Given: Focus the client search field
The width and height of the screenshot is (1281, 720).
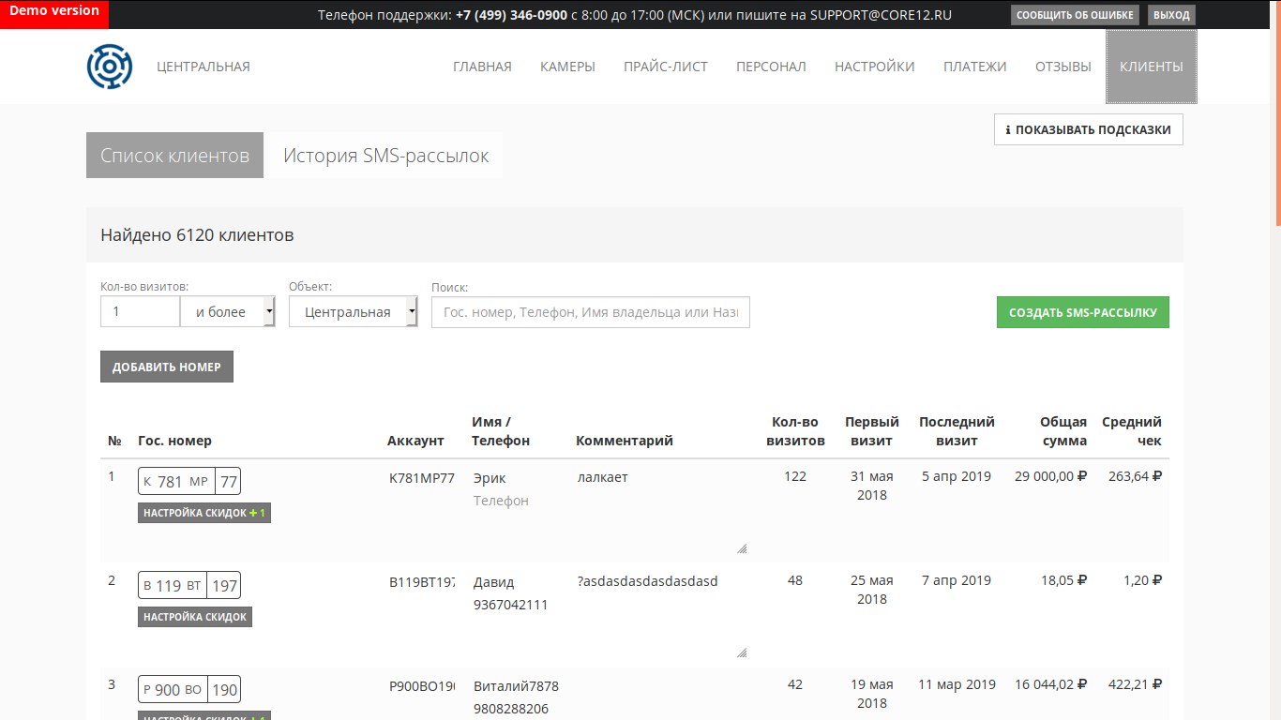Looking at the screenshot, I should [591, 312].
